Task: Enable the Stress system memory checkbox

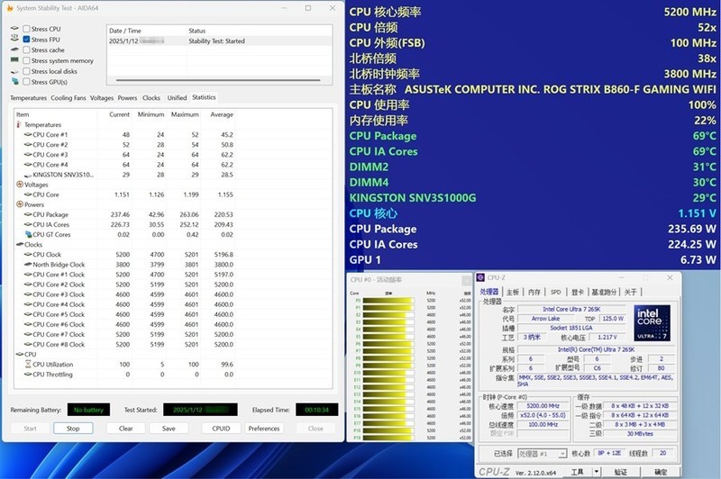Action: pos(26,60)
